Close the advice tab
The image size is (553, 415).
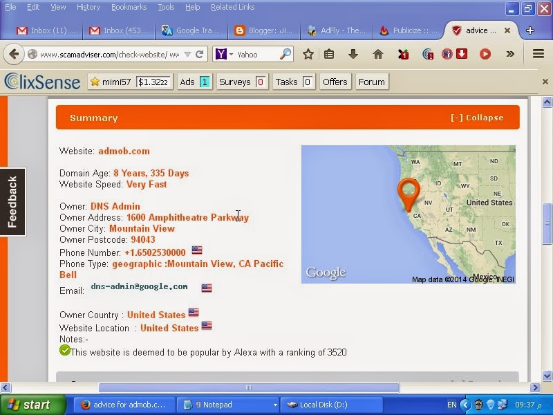tap(507, 30)
